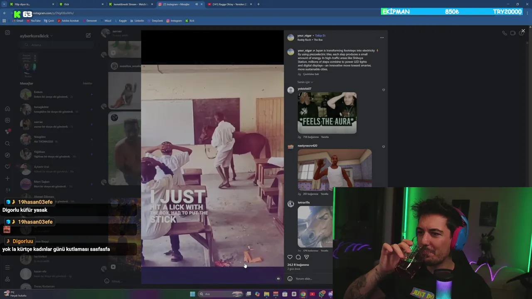Open the Erdem conversation

pos(56,94)
